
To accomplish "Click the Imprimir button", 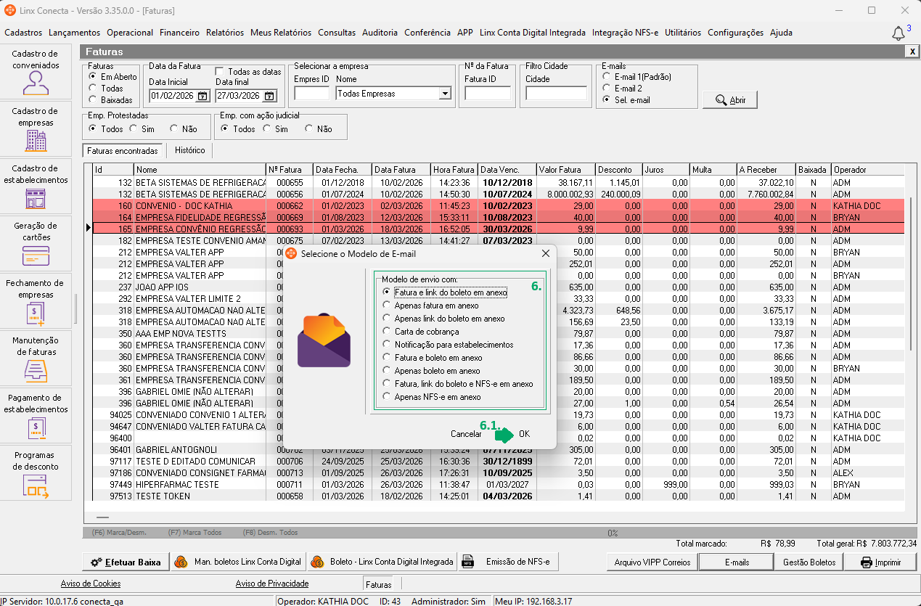I will tap(880, 562).
